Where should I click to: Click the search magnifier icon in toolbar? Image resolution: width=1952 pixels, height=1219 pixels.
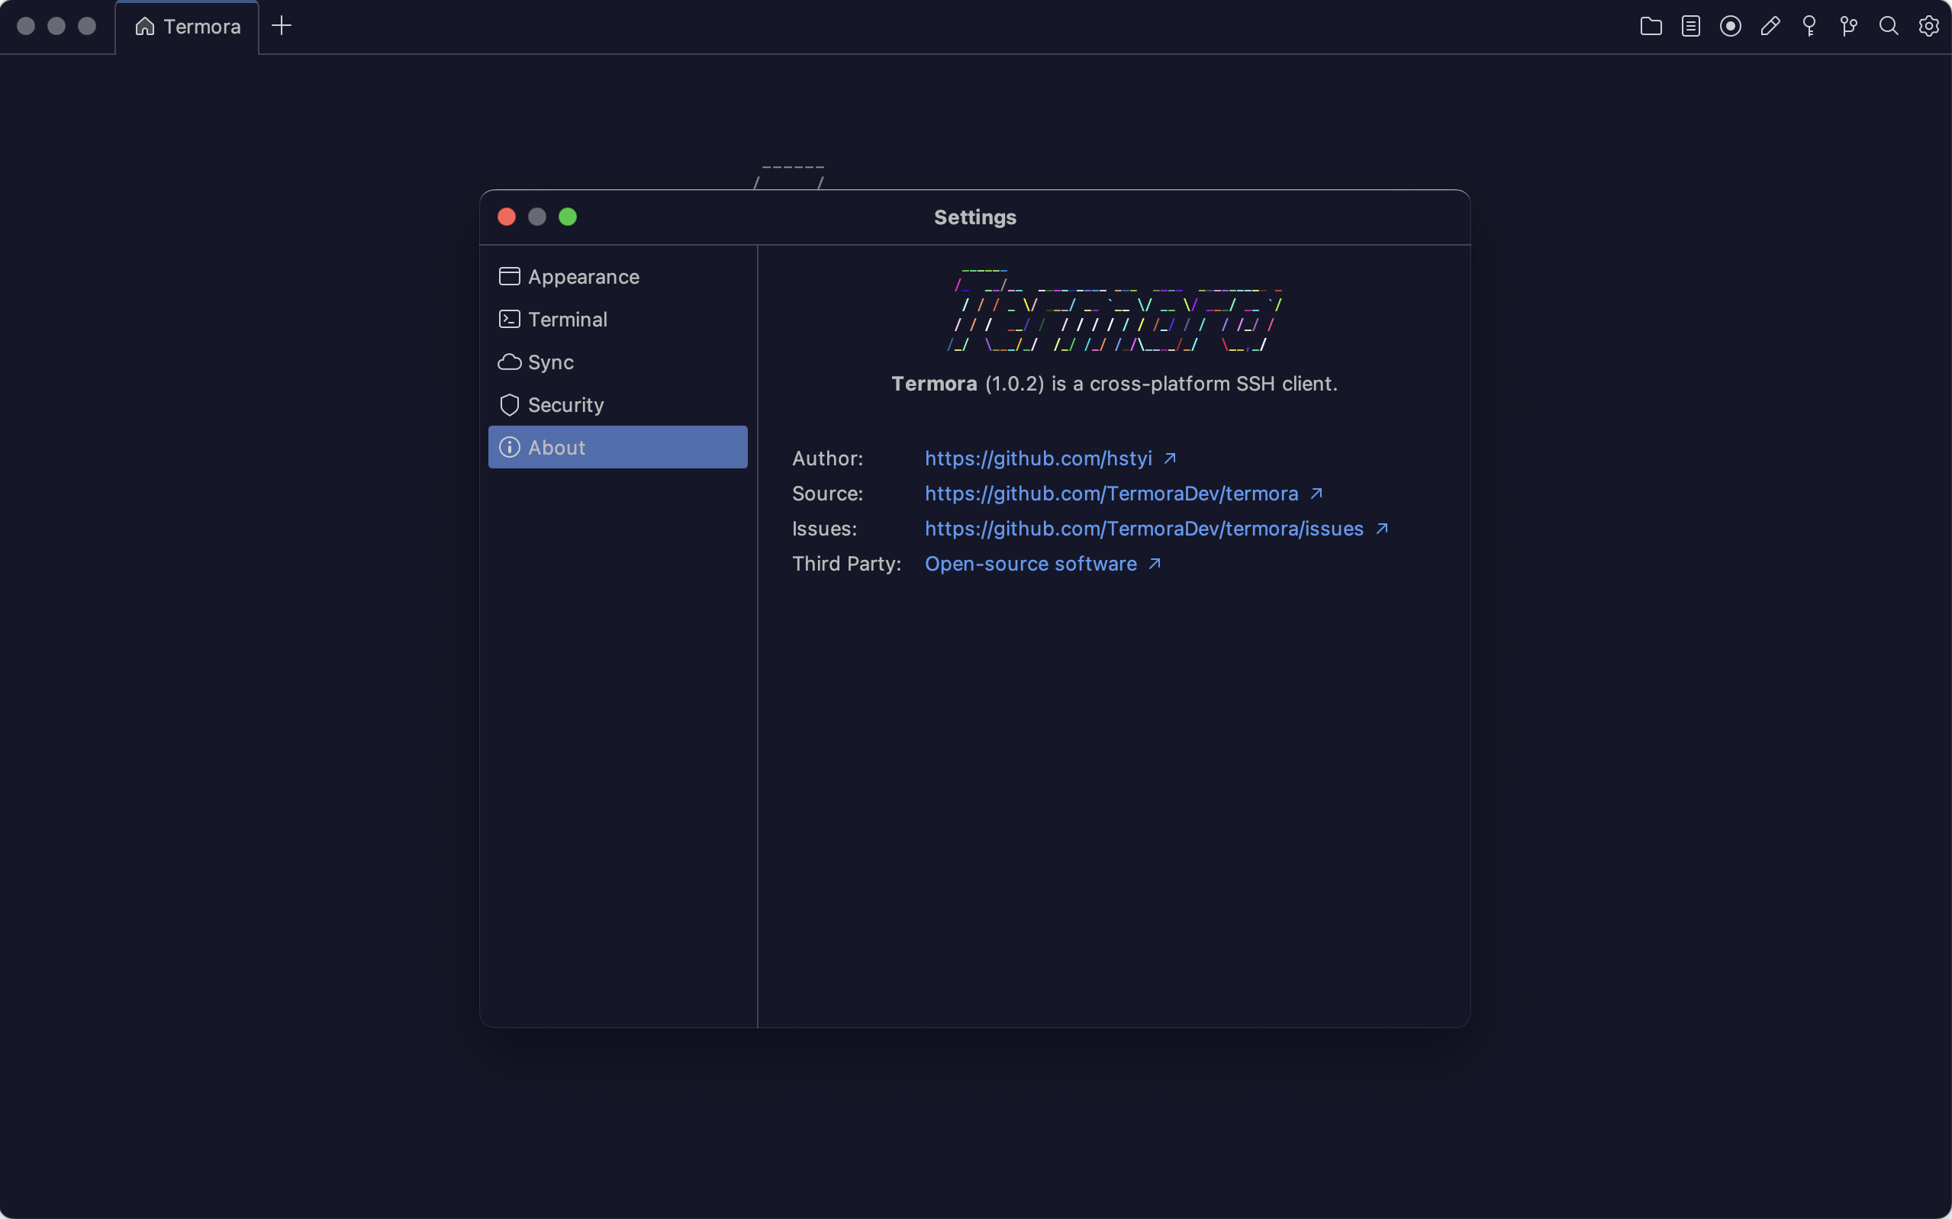pos(1889,27)
